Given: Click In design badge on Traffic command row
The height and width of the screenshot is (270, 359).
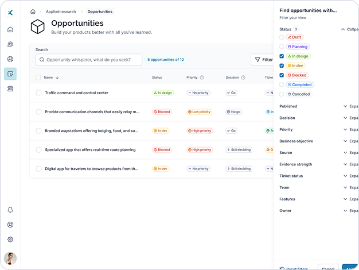Looking at the screenshot, I should (x=163, y=92).
